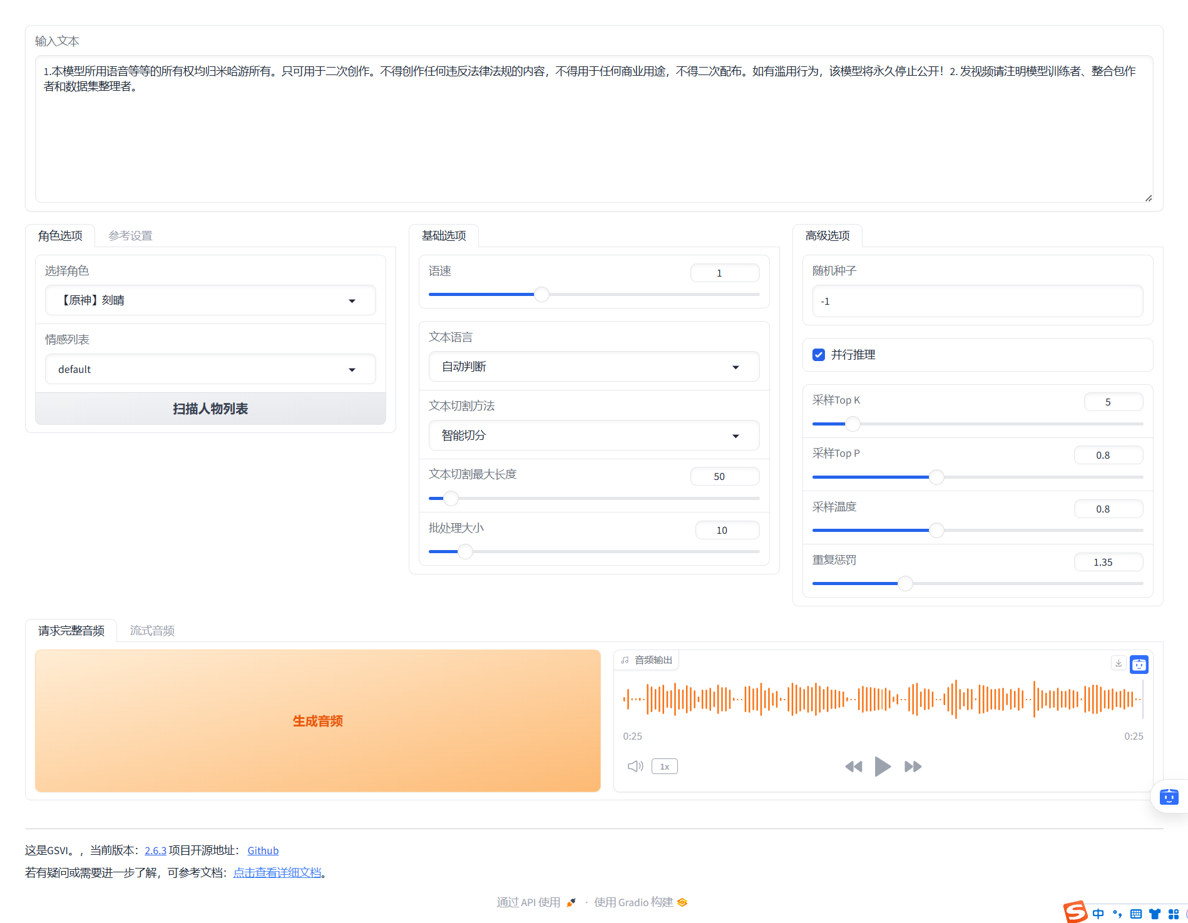Image resolution: width=1188 pixels, height=923 pixels.
Task: Click inside the 输入文本 text area
Action: coord(594,129)
